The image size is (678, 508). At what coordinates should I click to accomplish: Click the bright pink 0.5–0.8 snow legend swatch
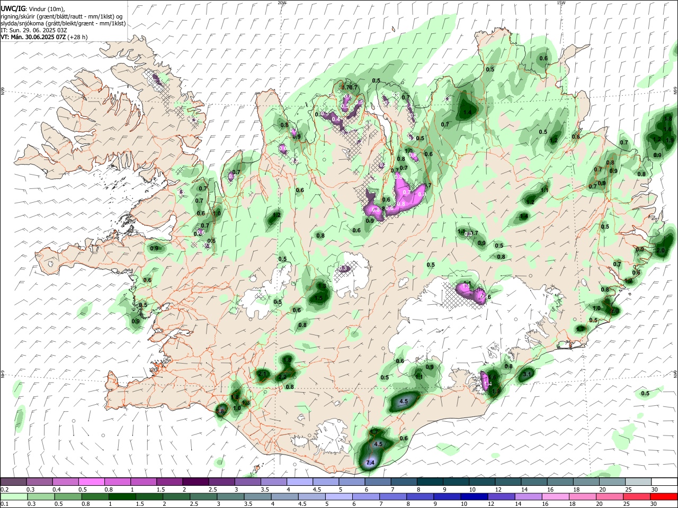pyautogui.click(x=91, y=482)
